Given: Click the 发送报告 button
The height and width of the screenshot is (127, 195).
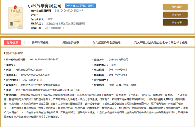Looking at the screenshot, I should (177, 7).
